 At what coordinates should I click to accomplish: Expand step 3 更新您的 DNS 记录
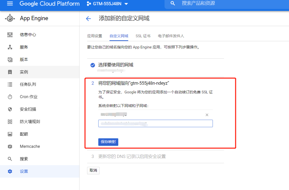click(132, 156)
